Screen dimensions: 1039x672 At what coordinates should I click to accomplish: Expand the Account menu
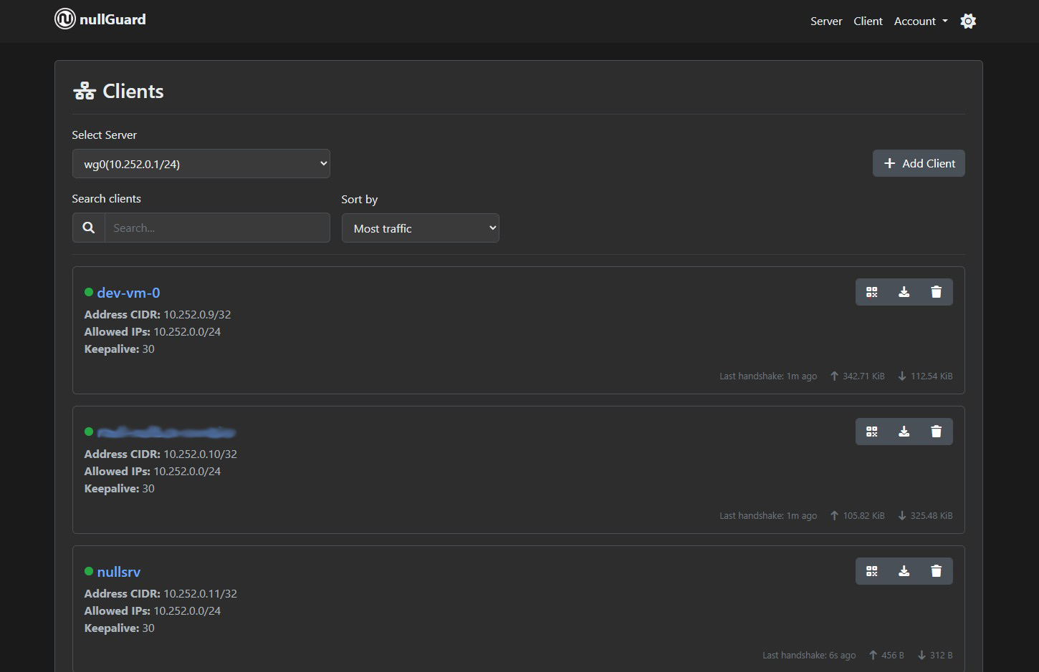point(921,21)
